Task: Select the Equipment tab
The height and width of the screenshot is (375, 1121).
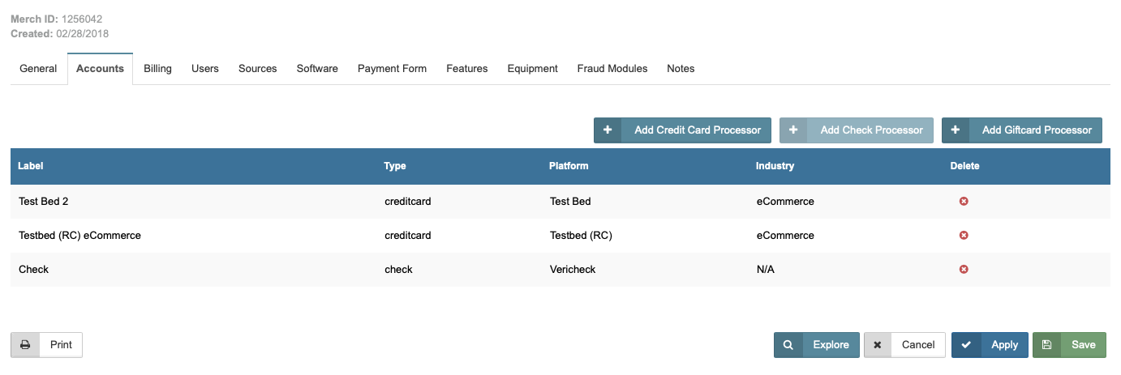Action: pos(532,69)
